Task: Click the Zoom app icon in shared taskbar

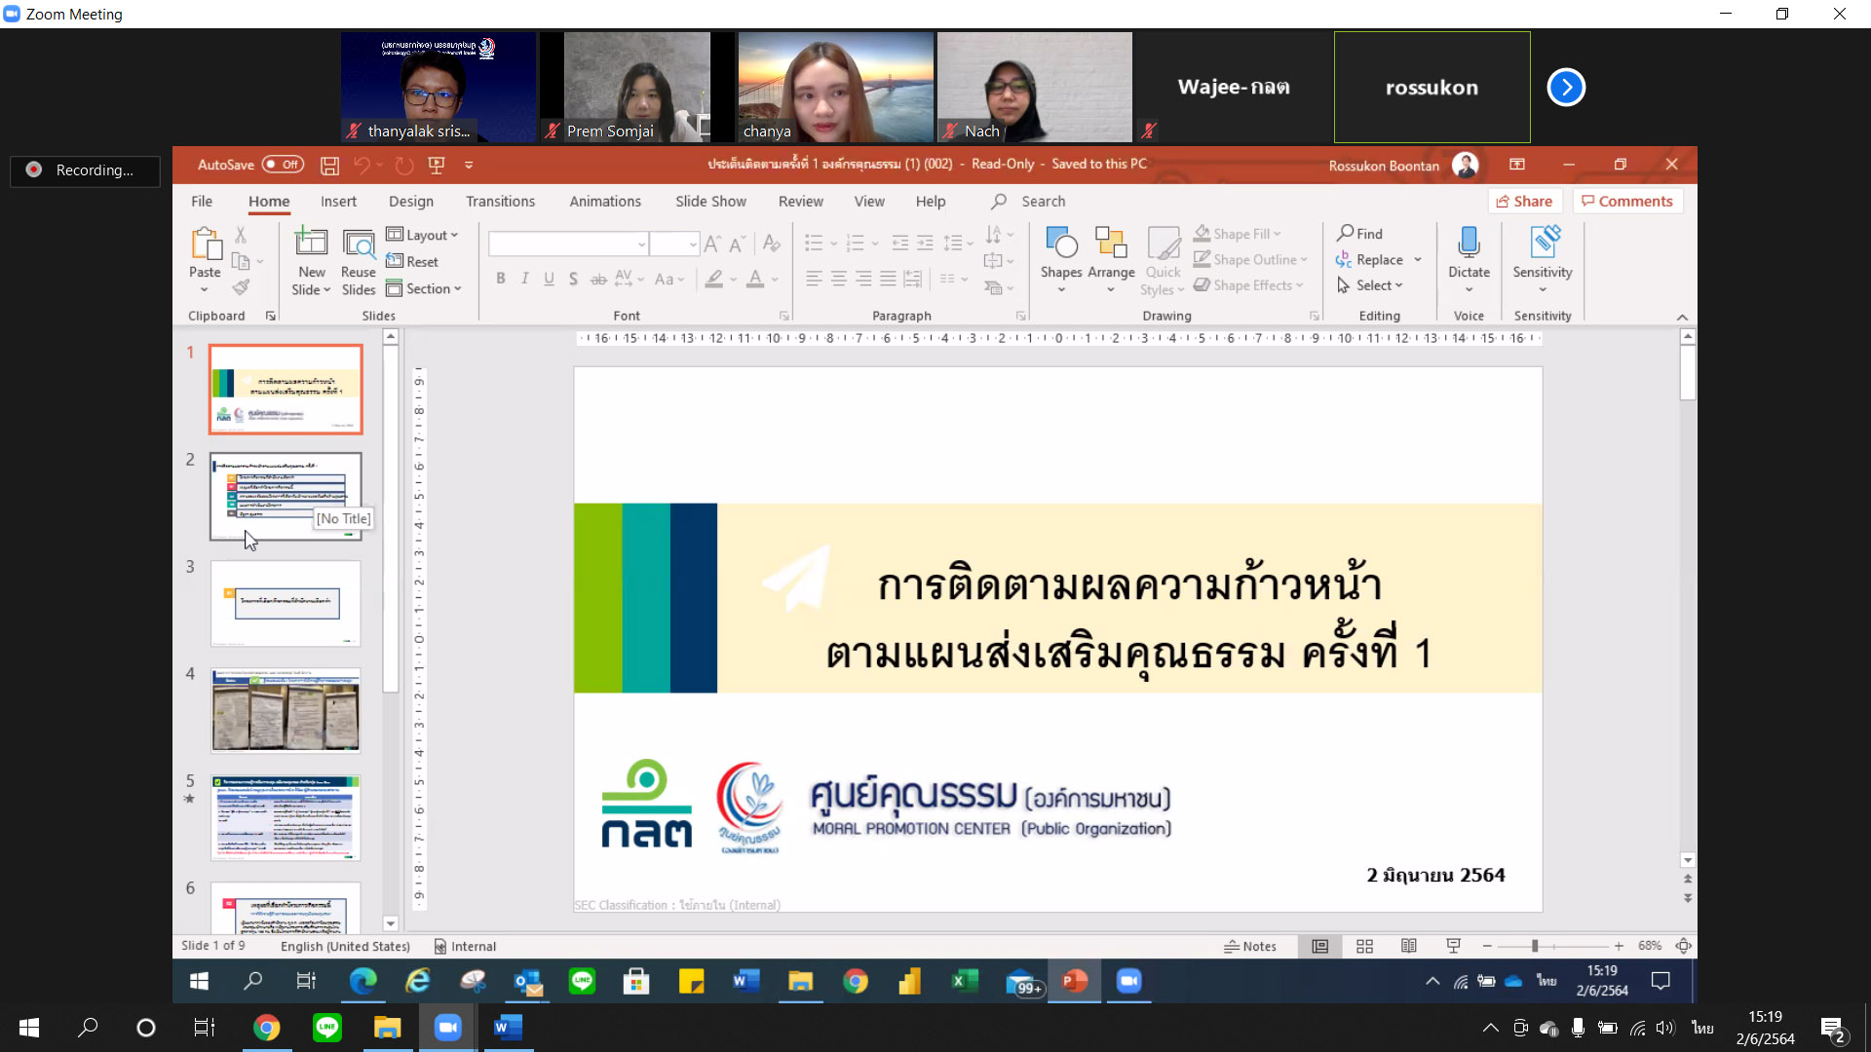Action: coord(1128,981)
